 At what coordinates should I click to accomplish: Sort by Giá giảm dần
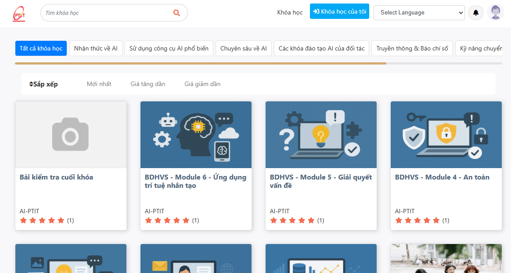(x=202, y=84)
